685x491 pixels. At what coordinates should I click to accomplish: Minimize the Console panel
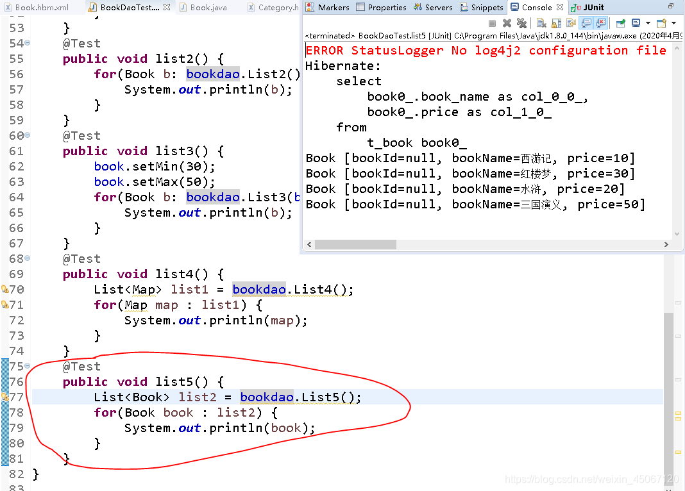[671, 6]
